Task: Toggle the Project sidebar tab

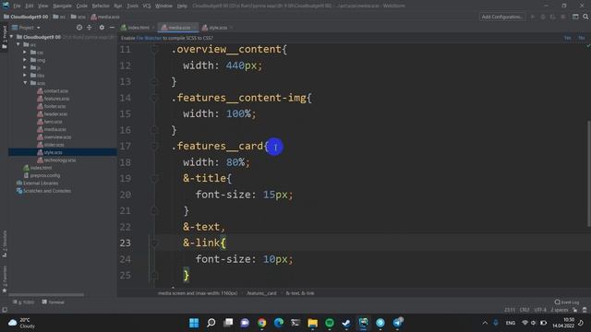Action: [5, 37]
